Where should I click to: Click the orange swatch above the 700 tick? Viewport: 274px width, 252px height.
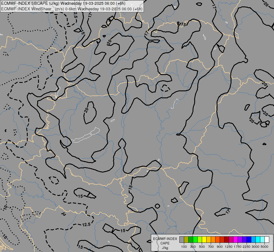pyautogui.click(x=213, y=240)
